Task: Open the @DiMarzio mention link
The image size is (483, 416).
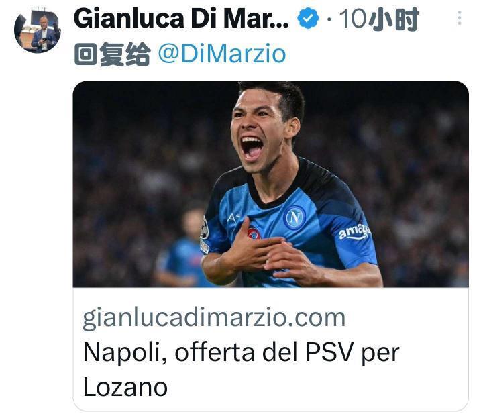Action: point(222,54)
